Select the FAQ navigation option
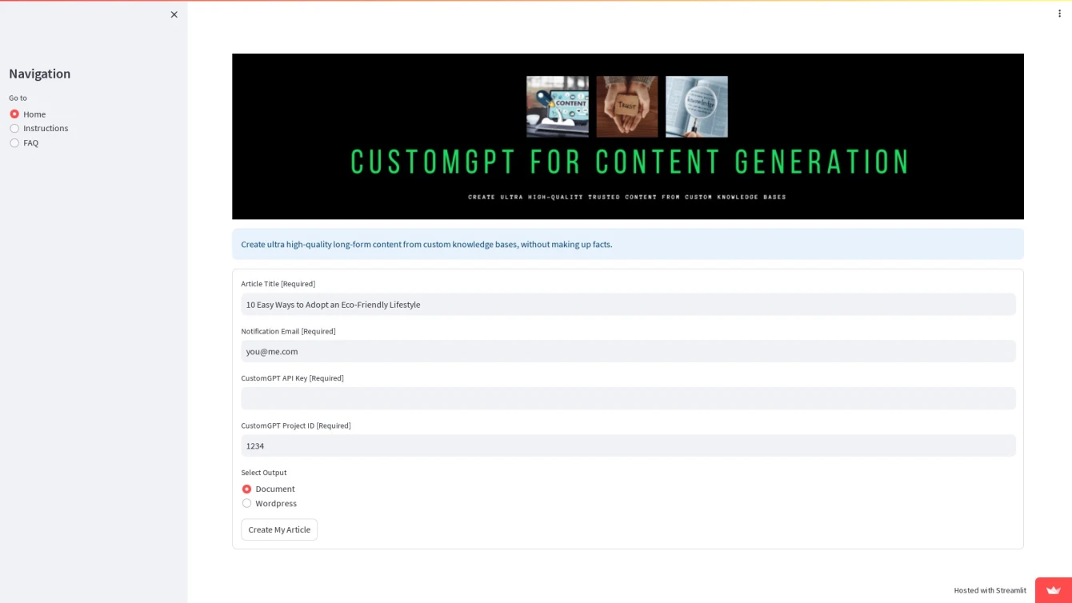The width and height of the screenshot is (1072, 603). pyautogui.click(x=24, y=142)
